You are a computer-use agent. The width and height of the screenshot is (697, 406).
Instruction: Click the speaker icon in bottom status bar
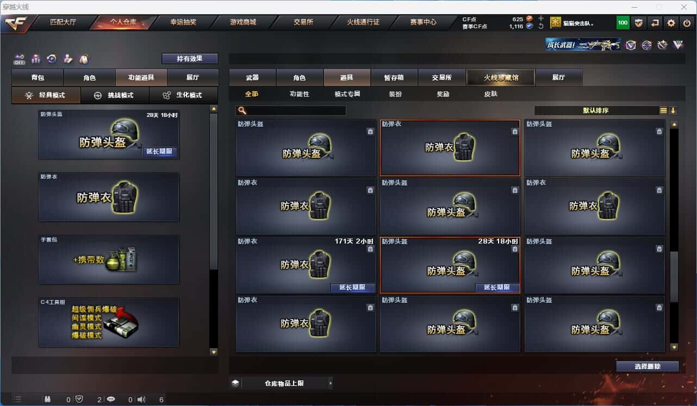(141, 399)
